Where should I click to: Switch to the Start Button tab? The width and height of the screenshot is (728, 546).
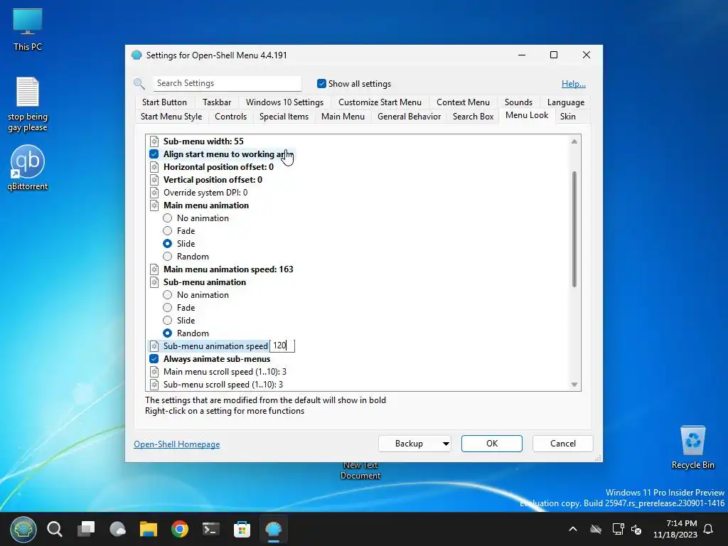[x=164, y=102]
